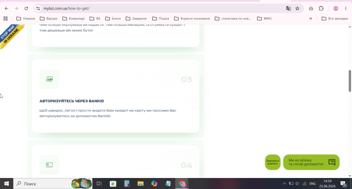The width and height of the screenshot is (352, 189).
Task: Click the page vertical scrollbar thumb
Action: 350,81
